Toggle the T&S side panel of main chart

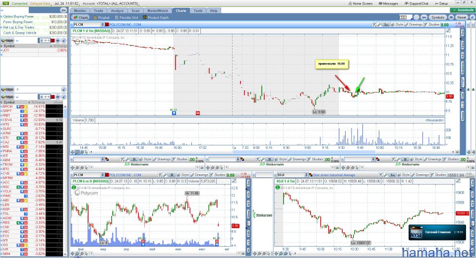click(x=463, y=45)
